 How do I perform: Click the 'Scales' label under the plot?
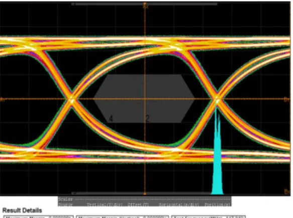65,199
